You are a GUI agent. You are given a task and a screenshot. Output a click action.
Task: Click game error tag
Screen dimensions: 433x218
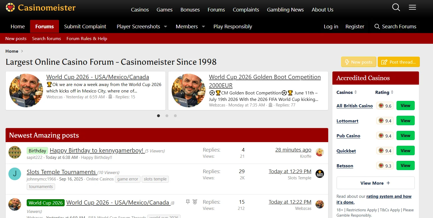point(128,179)
